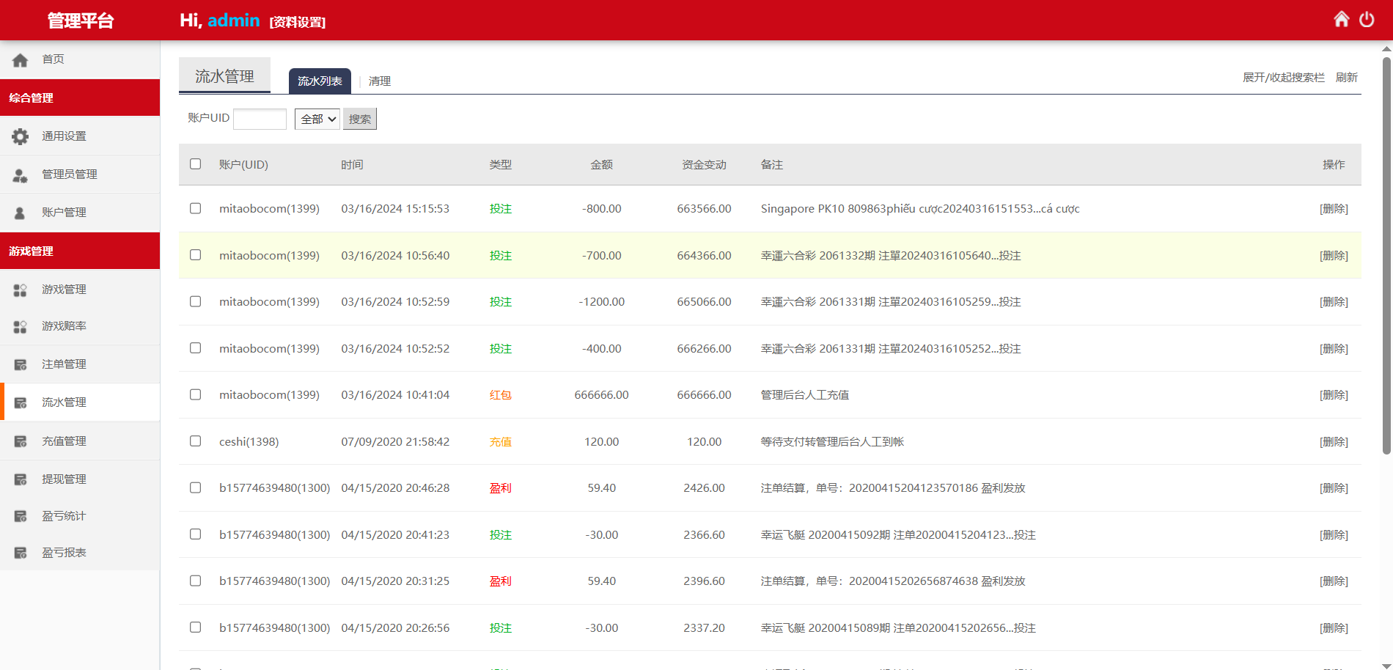Viewport: 1393px width, 670px height.
Task: Click 展开/收起搜索栏 toggle link
Action: tap(1284, 78)
